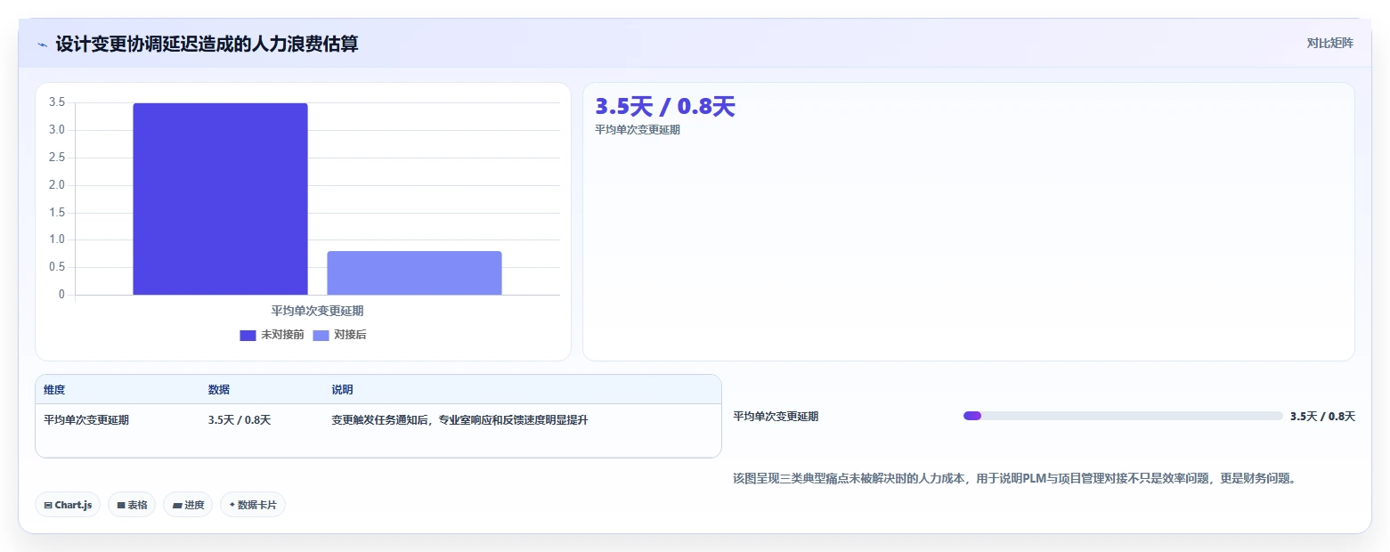Click the 数据卡片 tag chip
The image size is (1390, 552).
click(x=253, y=505)
